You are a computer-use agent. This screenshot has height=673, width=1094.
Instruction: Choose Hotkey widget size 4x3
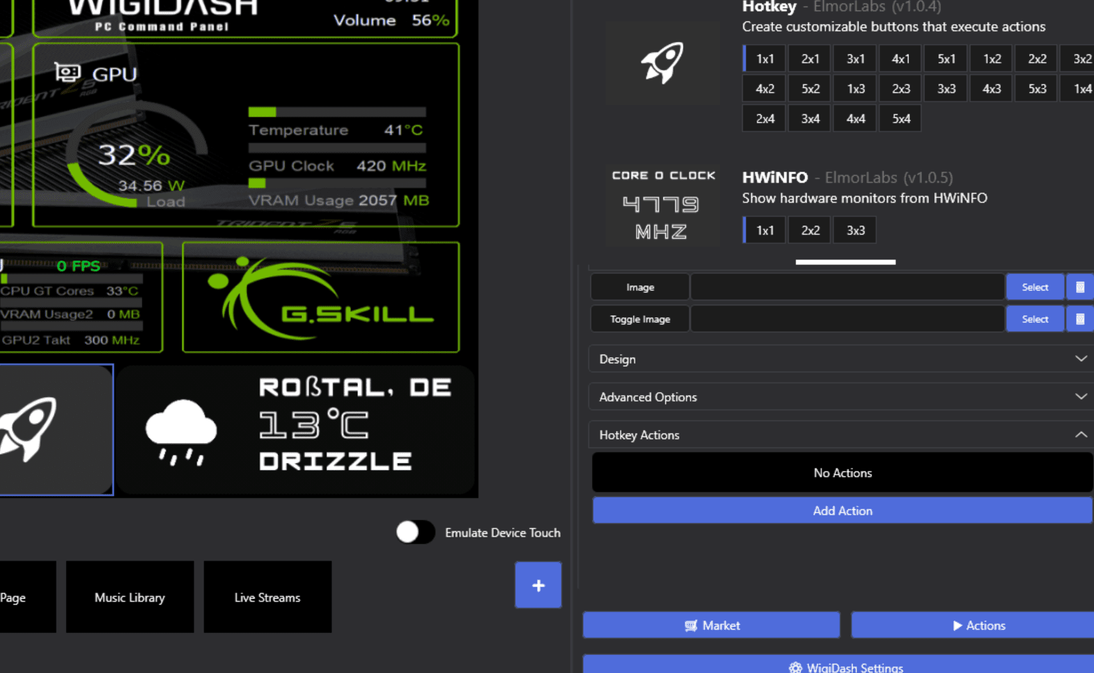click(992, 88)
